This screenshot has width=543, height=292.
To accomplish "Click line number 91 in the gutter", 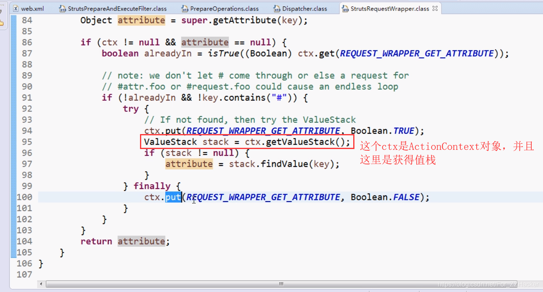I will [27, 97].
